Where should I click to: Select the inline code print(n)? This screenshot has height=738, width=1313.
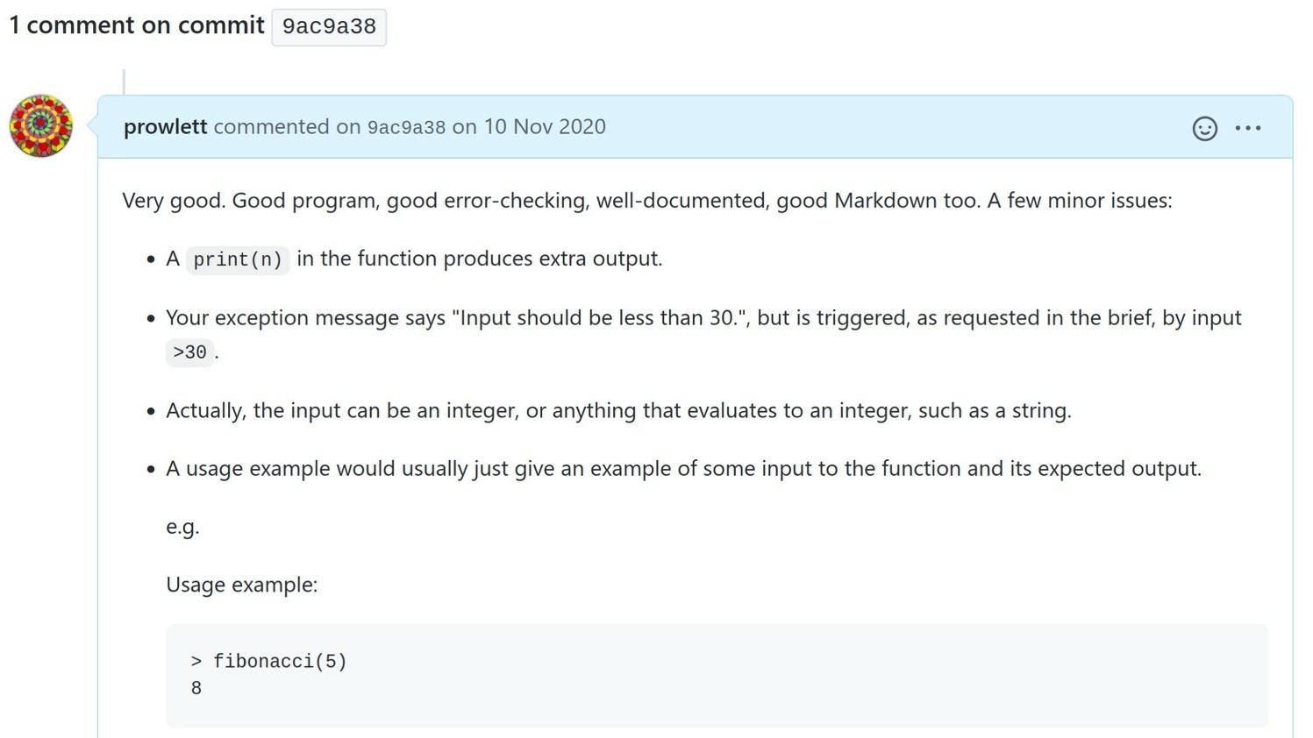coord(237,259)
